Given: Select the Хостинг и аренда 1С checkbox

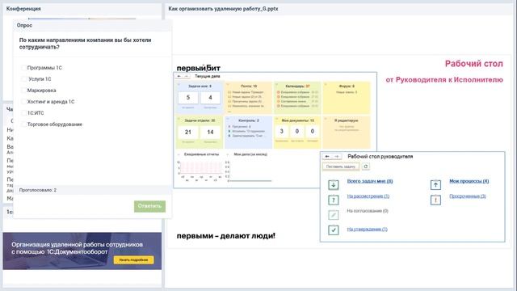Looking at the screenshot, I should pos(23,102).
